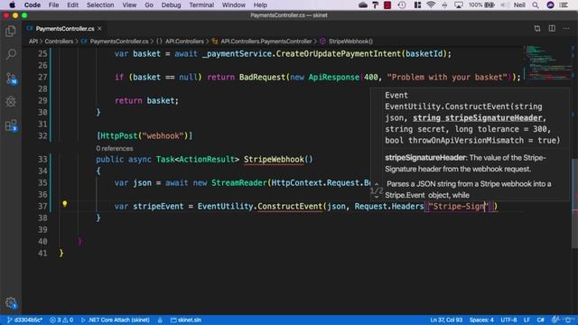Open the Debug menu
Image resolution: width=578 pixels, height=325 pixels.
[x=171, y=5]
